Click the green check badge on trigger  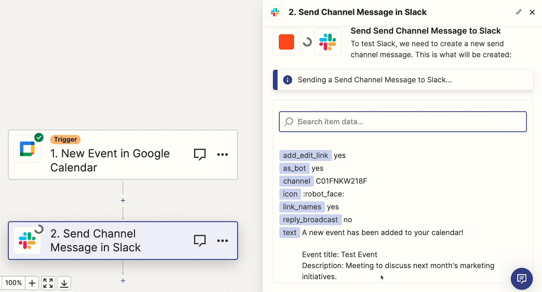39,137
